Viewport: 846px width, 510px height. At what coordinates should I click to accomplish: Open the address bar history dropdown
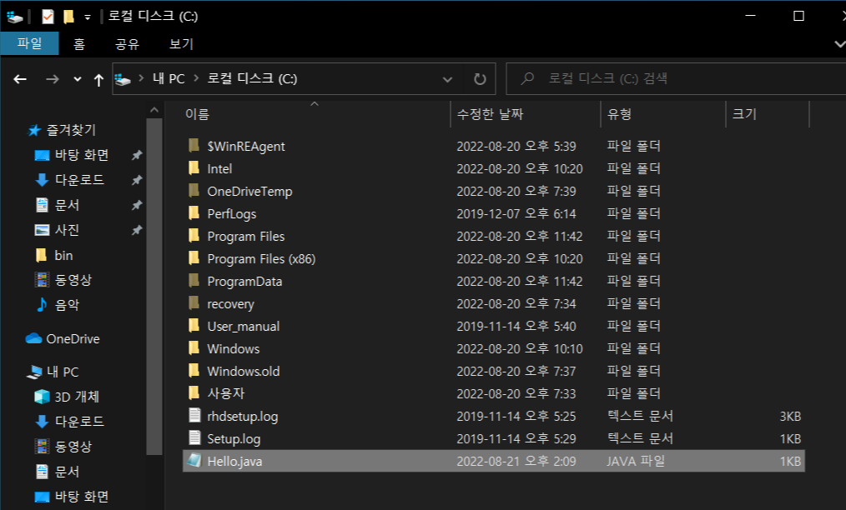coord(447,79)
